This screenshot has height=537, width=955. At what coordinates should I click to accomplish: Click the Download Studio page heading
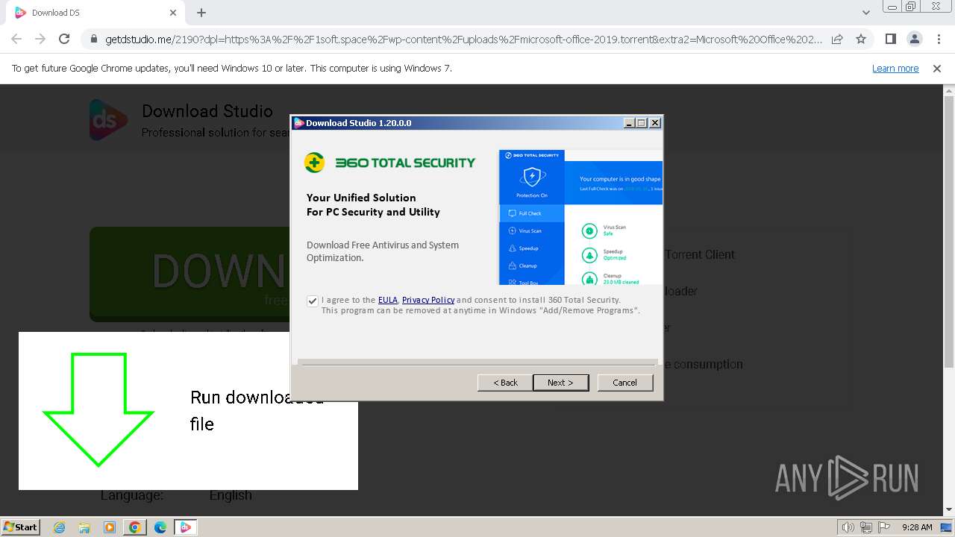click(x=207, y=111)
